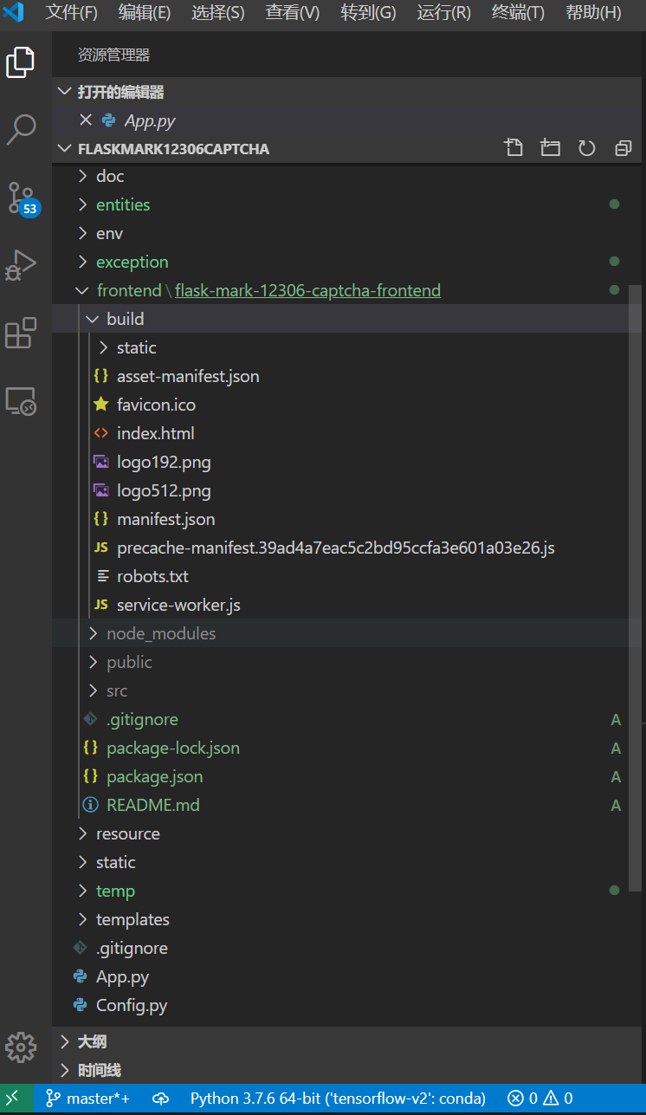Expand the node_modules folder
This screenshot has height=1115, width=646.
click(x=160, y=633)
